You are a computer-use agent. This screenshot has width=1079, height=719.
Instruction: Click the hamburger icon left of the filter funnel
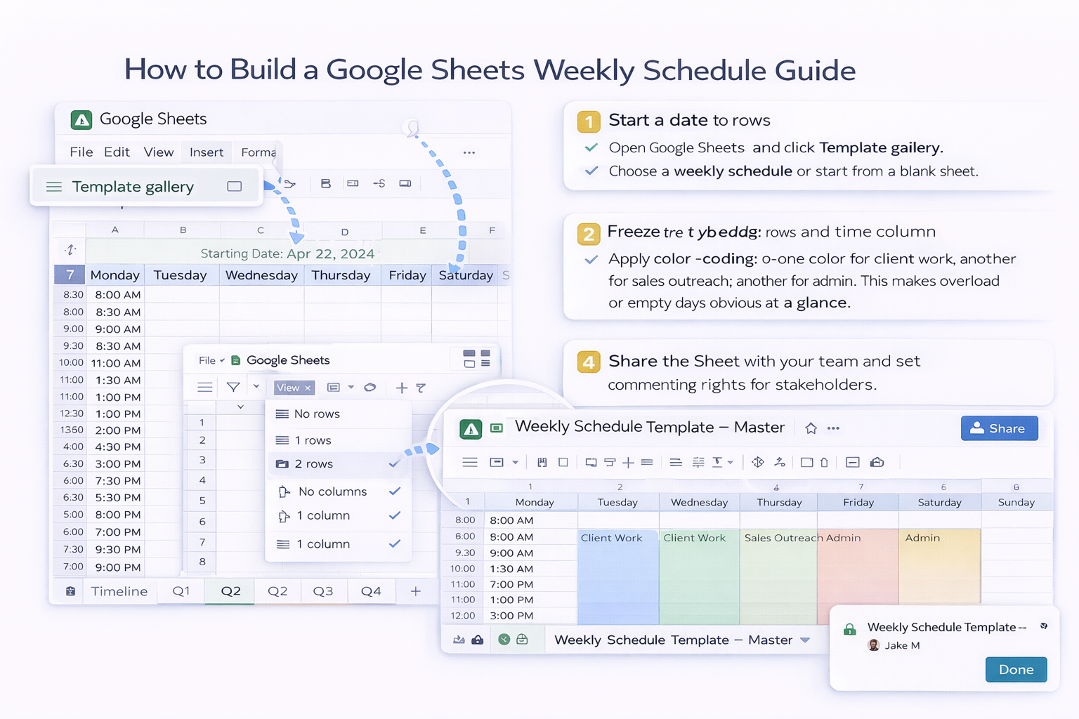click(205, 387)
